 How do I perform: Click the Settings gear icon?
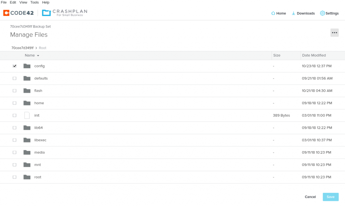322,13
